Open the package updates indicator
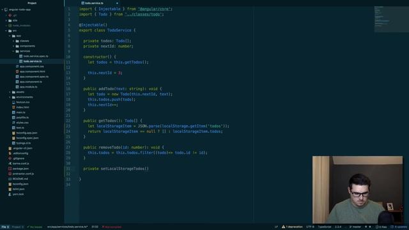This screenshot has height=230, width=409. click(x=399, y=227)
